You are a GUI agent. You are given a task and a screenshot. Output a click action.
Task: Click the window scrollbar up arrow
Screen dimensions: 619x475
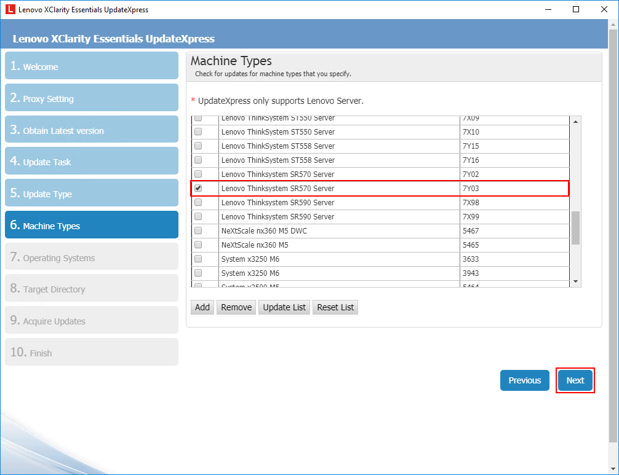pos(613,25)
